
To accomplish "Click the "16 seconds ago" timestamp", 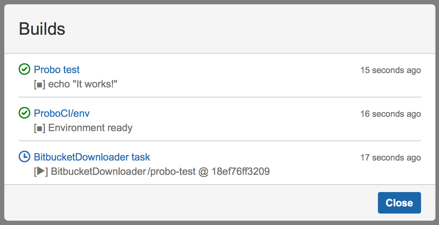I will pos(391,114).
